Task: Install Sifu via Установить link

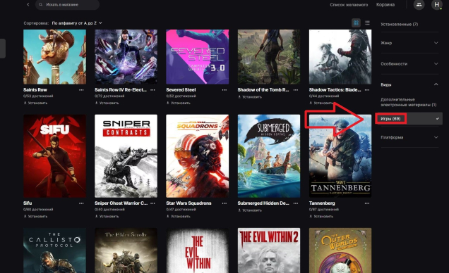Action: (35, 217)
